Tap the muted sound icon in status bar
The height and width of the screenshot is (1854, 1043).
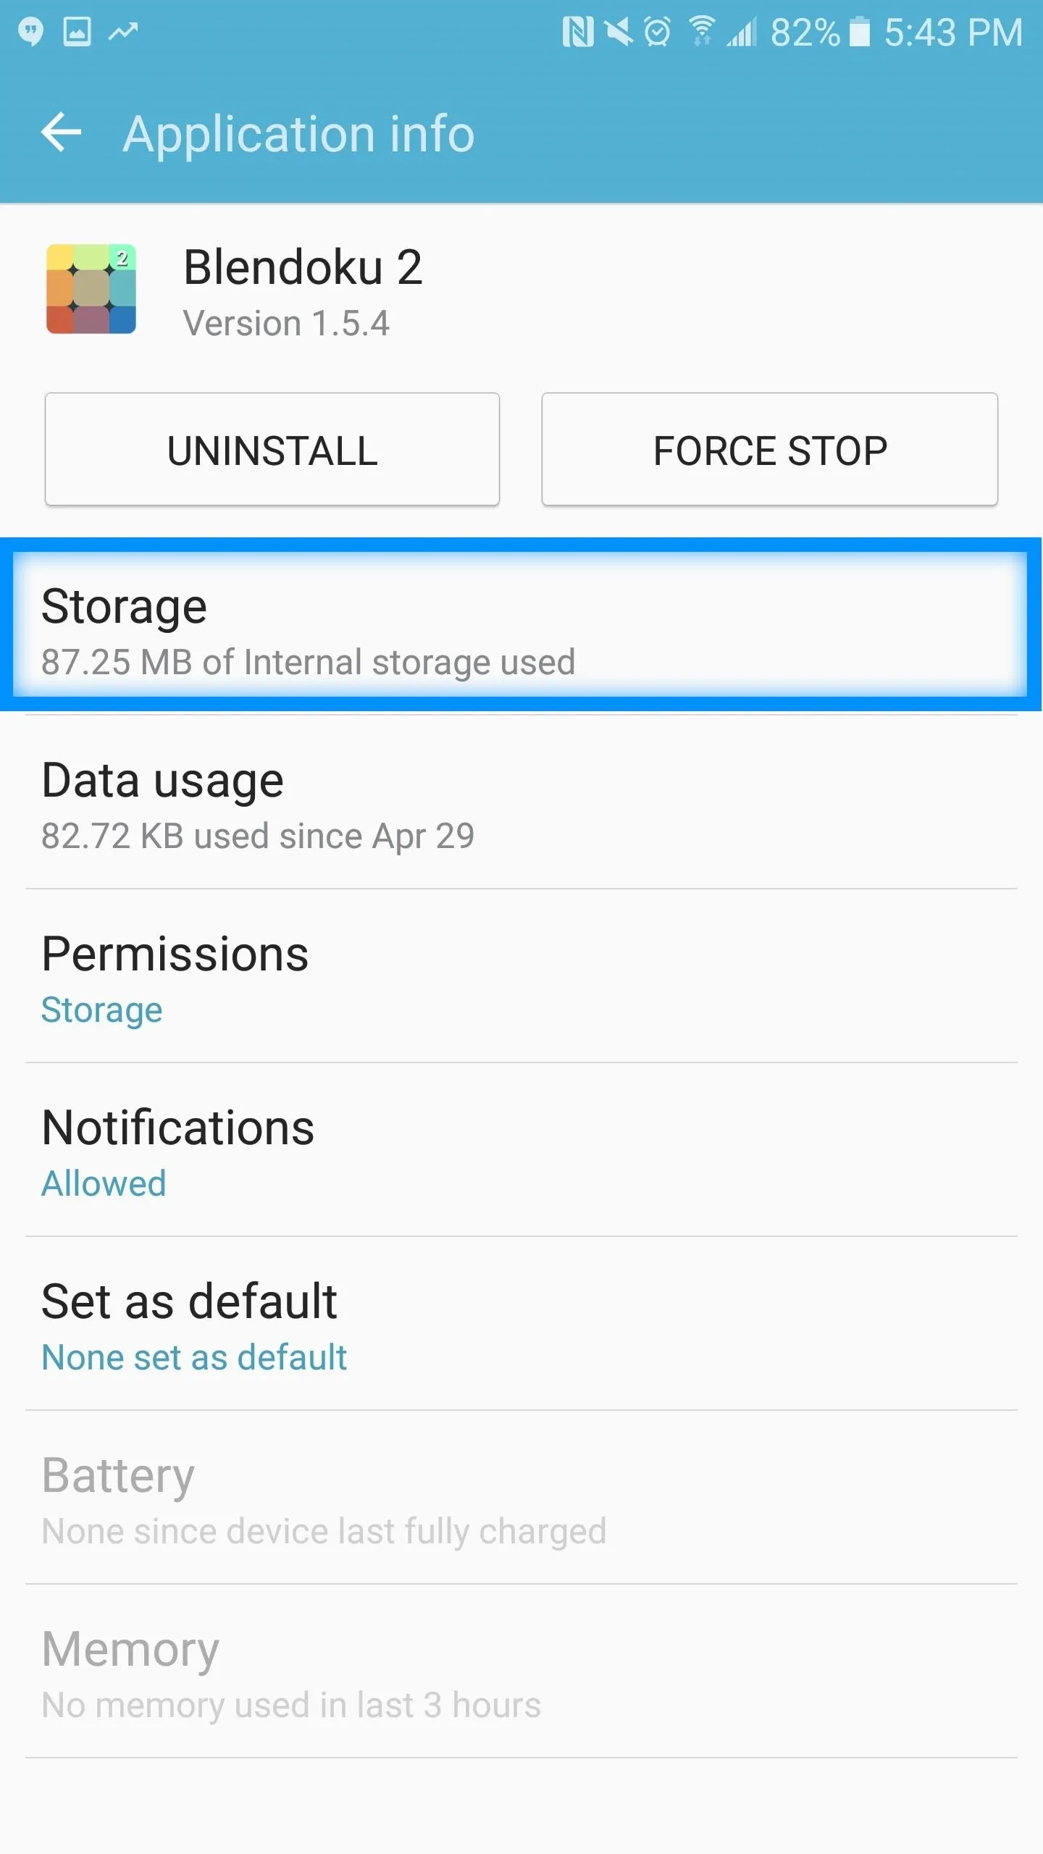click(619, 33)
